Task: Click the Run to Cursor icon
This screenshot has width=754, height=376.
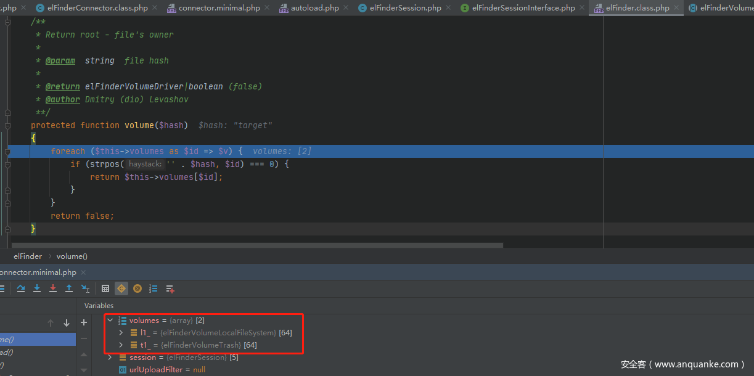Action: coord(85,288)
